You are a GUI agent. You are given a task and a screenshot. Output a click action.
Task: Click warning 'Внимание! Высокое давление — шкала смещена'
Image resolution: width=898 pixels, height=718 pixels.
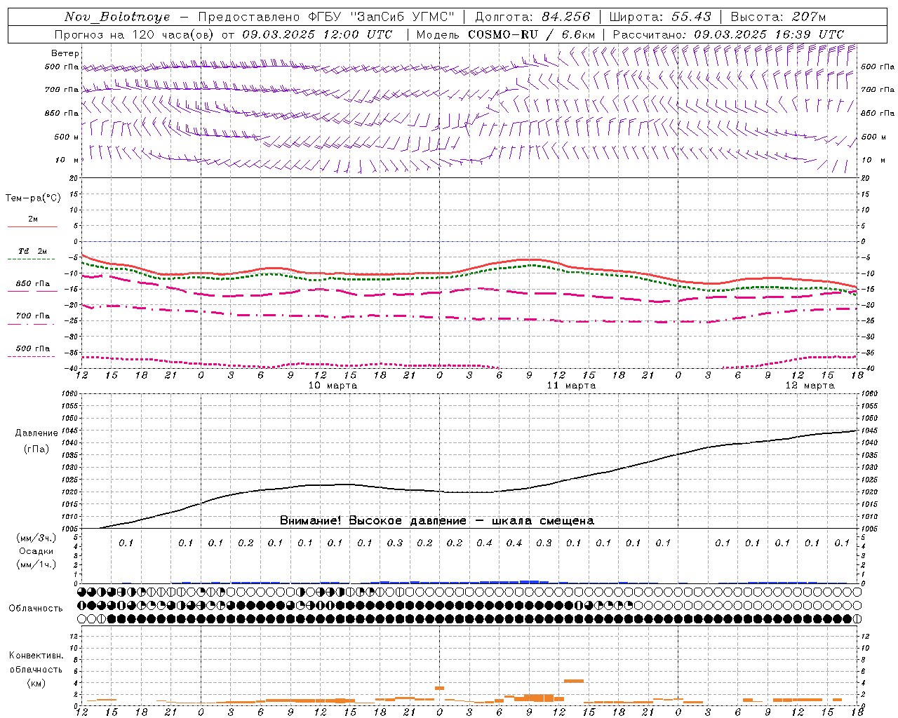point(437,521)
